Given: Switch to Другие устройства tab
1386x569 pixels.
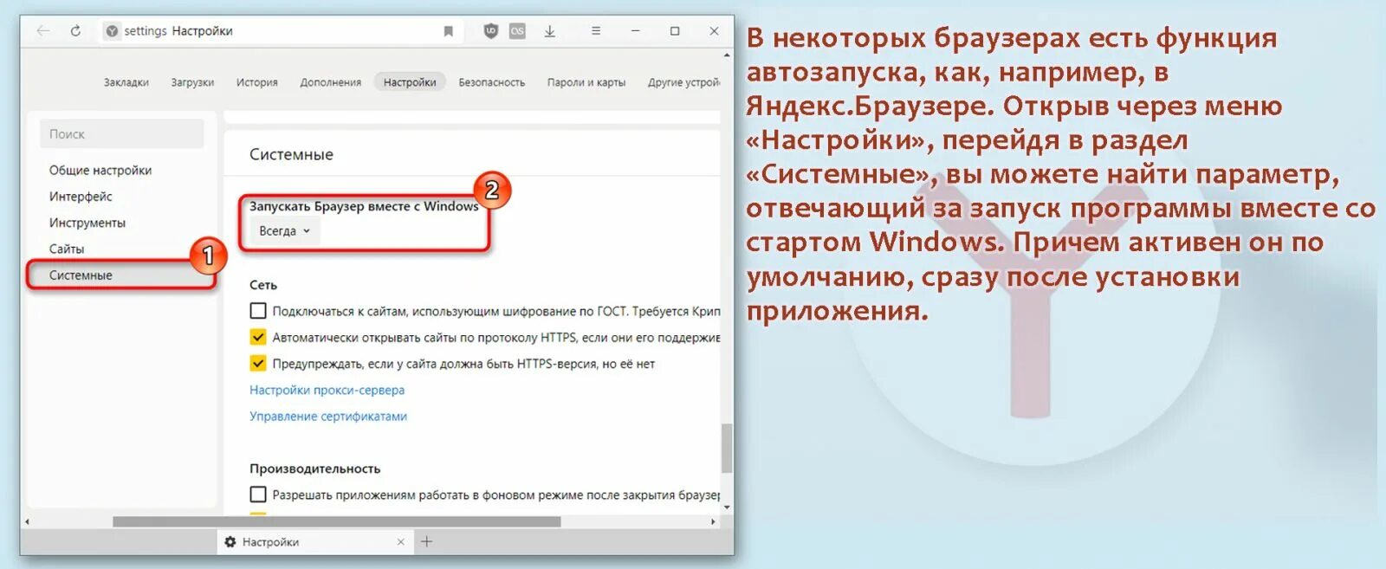Looking at the screenshot, I should coord(683,82).
